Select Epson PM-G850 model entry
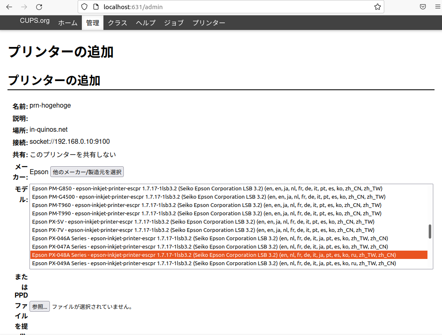Screen dimensions: 442x335 point(229,188)
